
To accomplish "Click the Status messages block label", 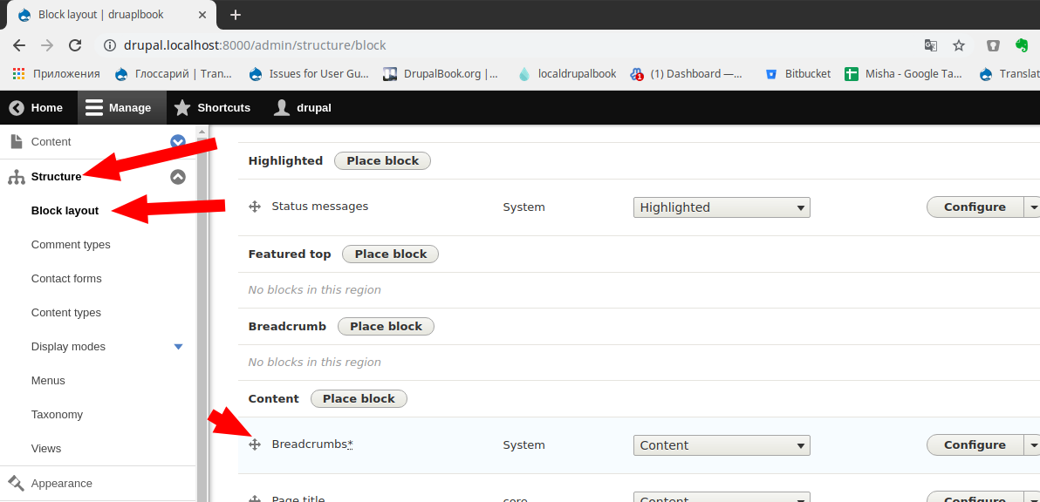I will [319, 206].
